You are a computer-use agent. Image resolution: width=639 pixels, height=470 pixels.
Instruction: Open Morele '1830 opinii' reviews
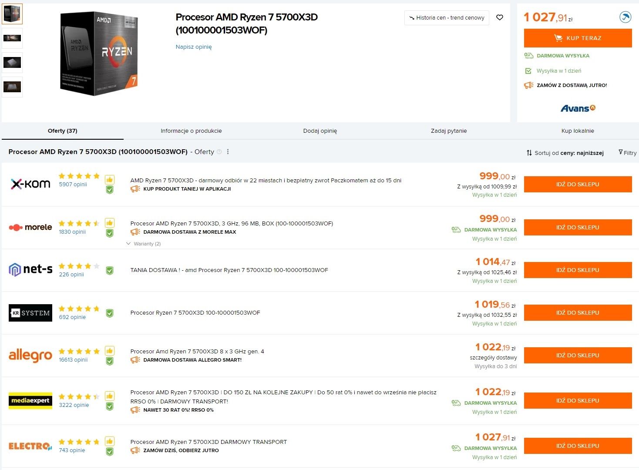pyautogui.click(x=72, y=232)
